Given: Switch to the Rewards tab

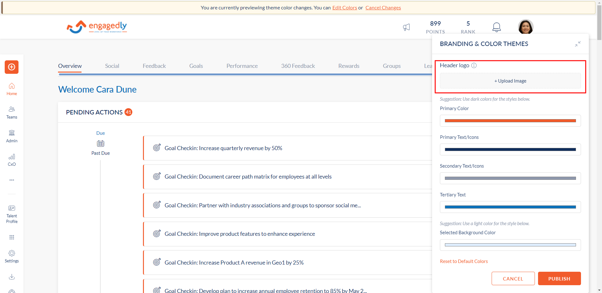Looking at the screenshot, I should tap(349, 66).
